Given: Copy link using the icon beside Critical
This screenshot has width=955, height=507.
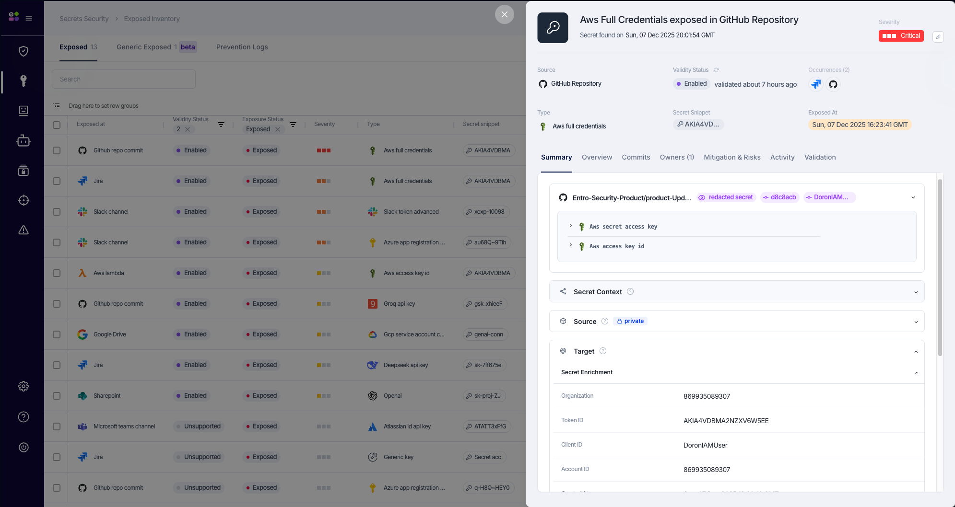Looking at the screenshot, I should click(x=938, y=36).
